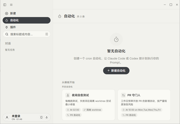Open the 夜间自愈测试 template card
The image size is (180, 124).
tap(88, 105)
